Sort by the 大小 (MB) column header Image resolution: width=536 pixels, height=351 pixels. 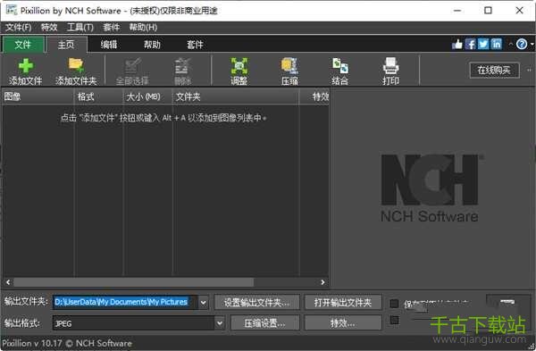coord(147,96)
